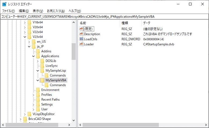Collapse the V23x64 key
Viewport: 209px width, 128px height.
(x=25, y=37)
